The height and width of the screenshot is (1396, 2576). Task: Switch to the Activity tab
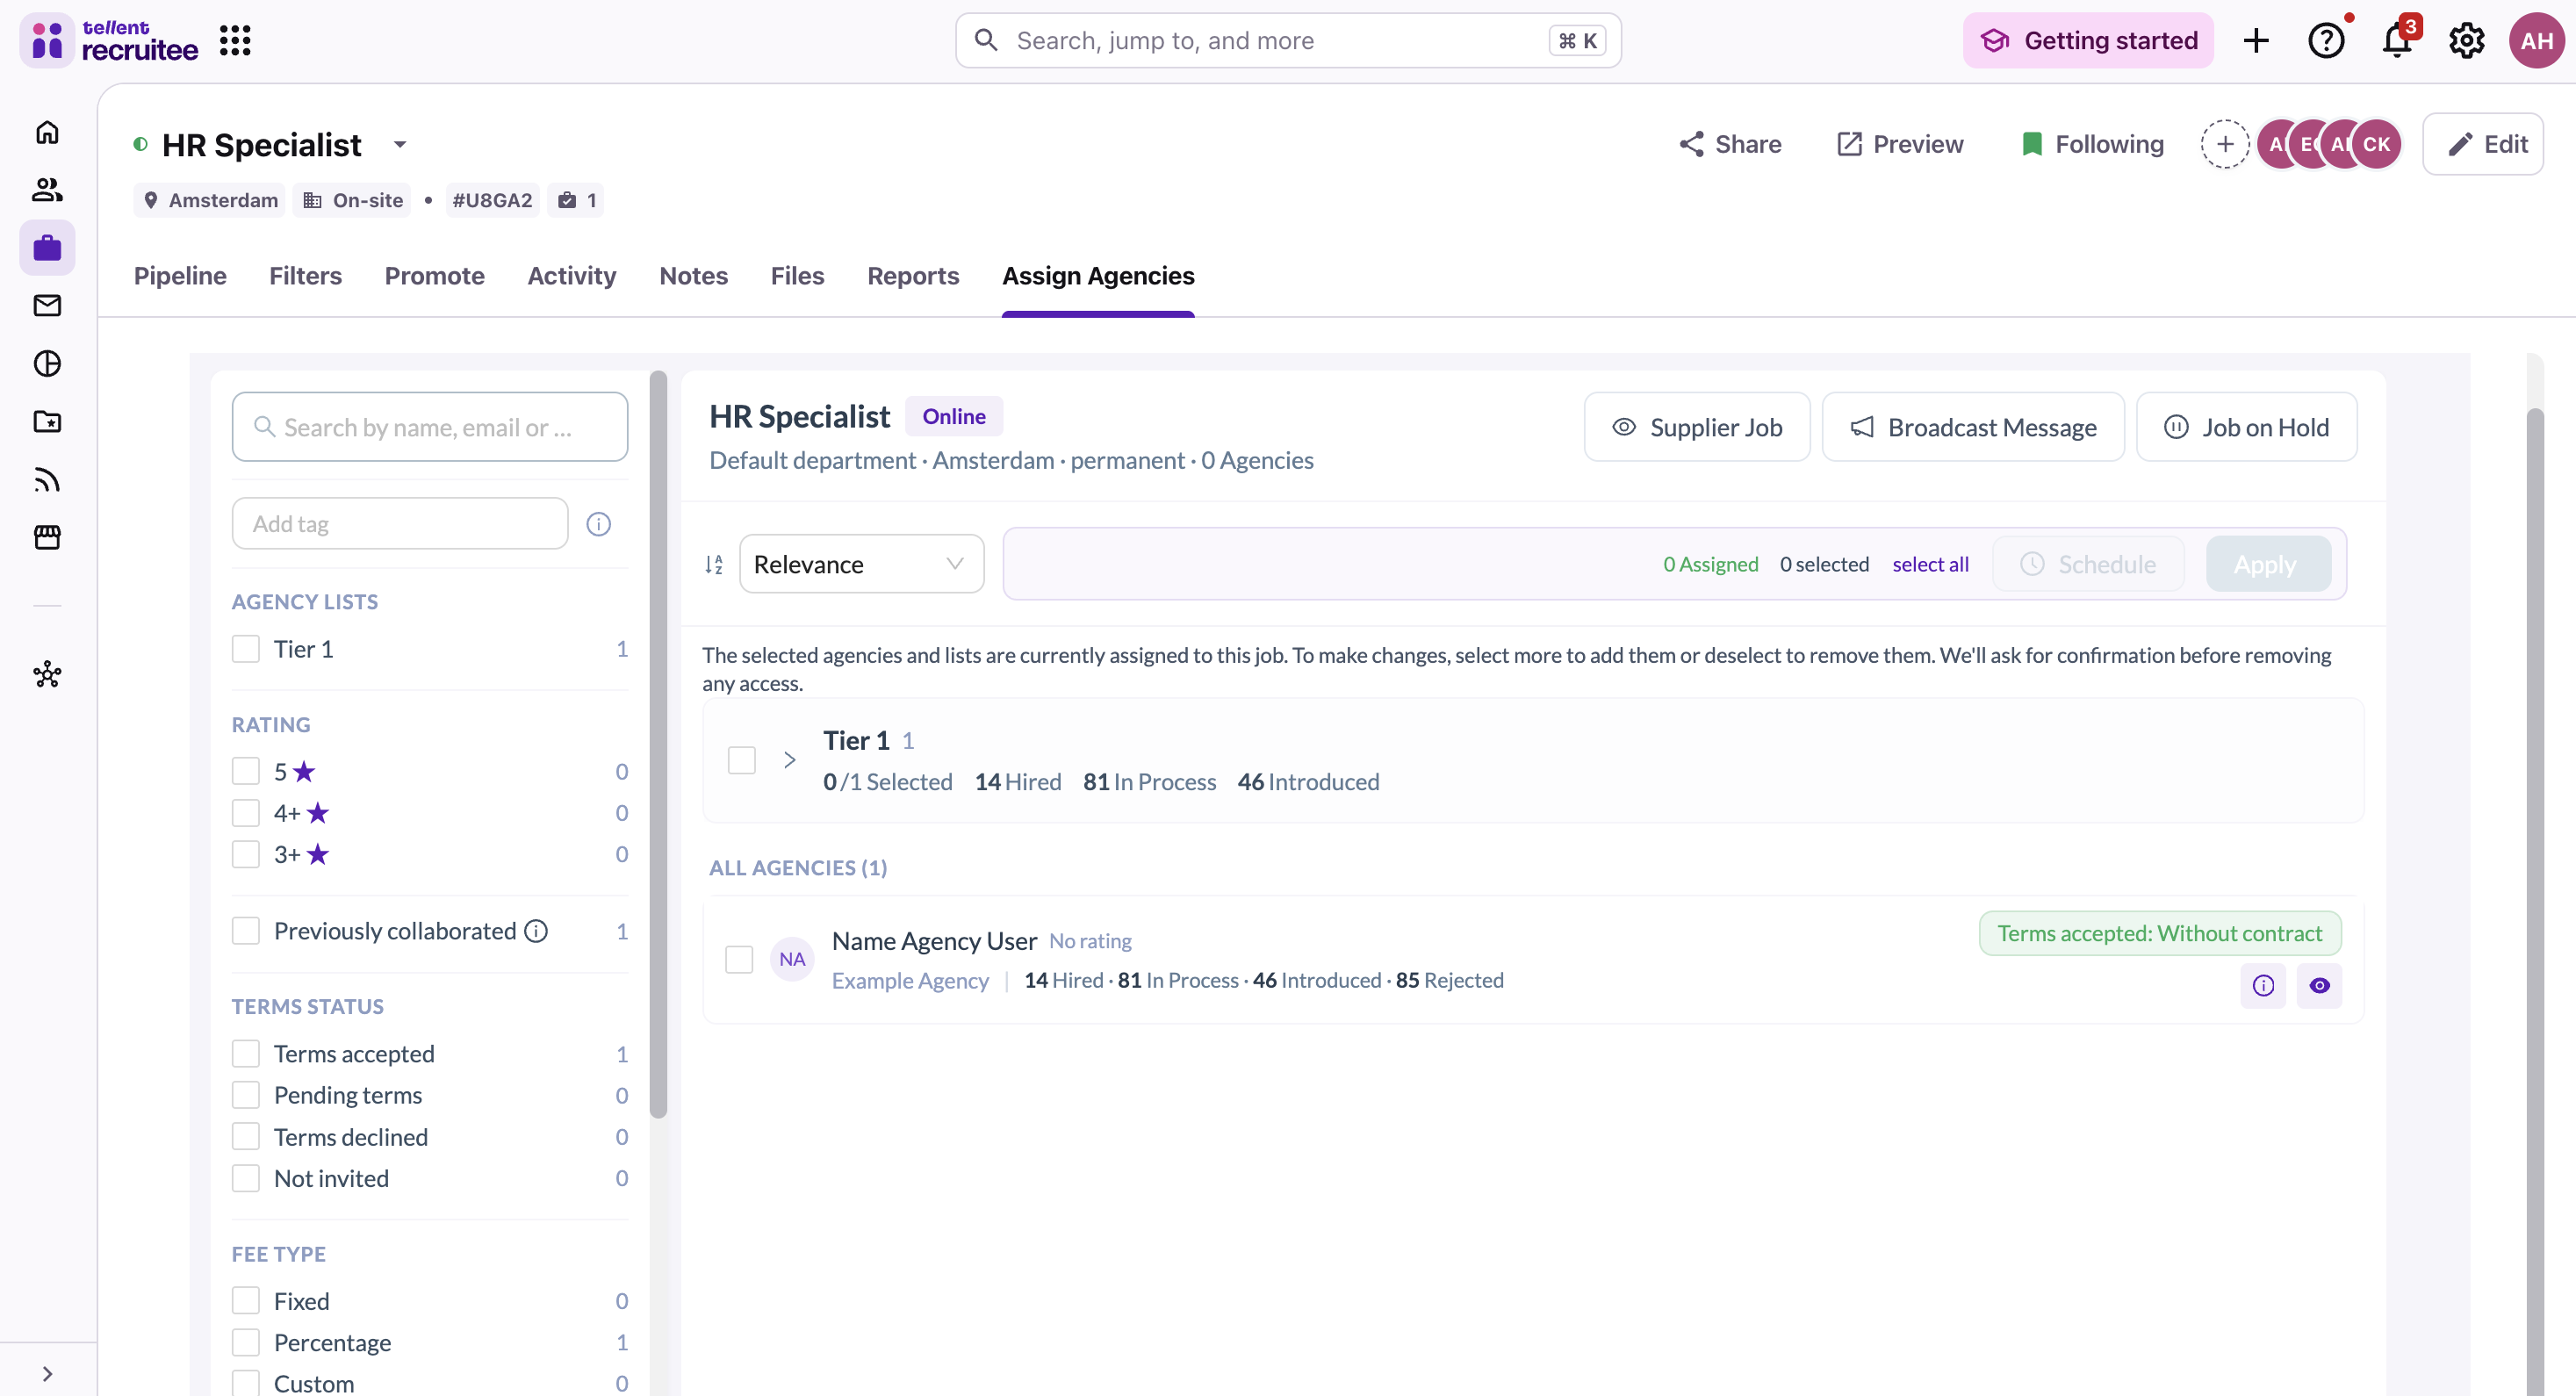[x=571, y=276]
